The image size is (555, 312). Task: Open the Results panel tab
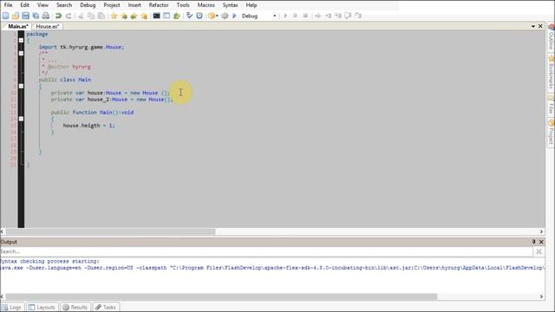(x=75, y=307)
